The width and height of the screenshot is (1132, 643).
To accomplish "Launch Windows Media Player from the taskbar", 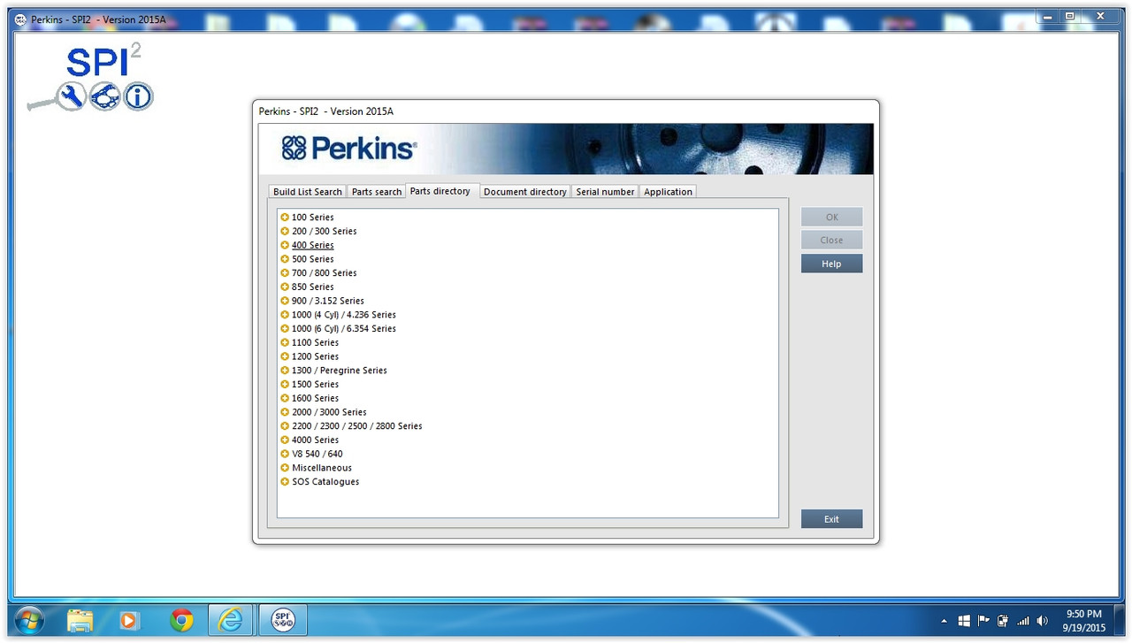I will click(x=129, y=620).
